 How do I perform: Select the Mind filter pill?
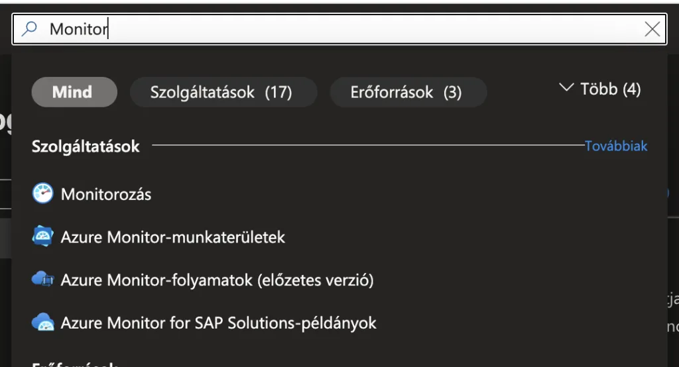tap(74, 92)
